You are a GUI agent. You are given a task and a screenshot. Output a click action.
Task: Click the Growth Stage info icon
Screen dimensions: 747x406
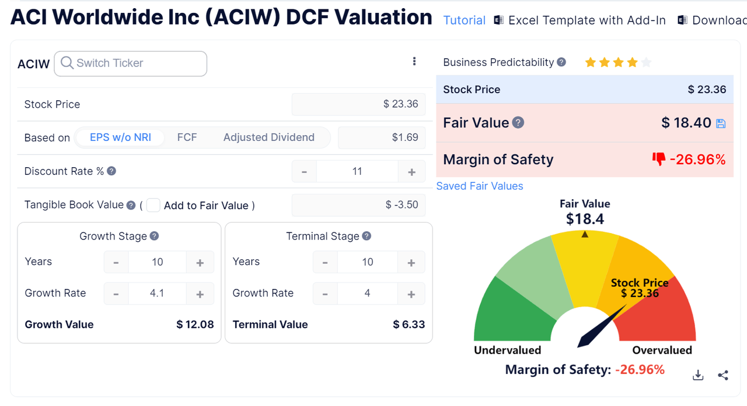pyautogui.click(x=154, y=236)
